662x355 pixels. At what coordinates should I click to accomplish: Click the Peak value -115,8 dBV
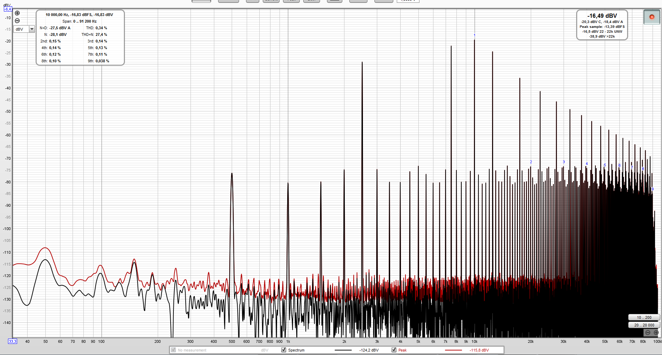click(x=479, y=350)
